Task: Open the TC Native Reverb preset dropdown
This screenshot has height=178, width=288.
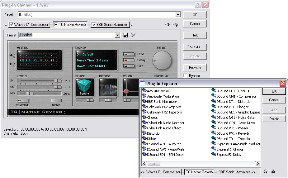Action: 118,35
